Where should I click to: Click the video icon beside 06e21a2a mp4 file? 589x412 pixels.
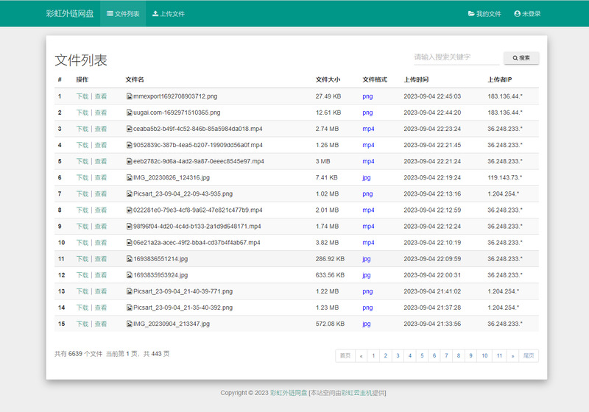[x=129, y=243]
